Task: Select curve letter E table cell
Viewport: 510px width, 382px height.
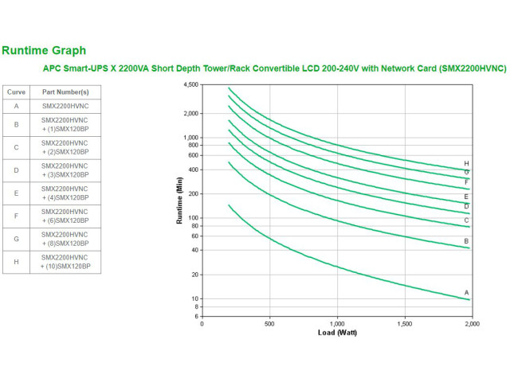Action: tap(16, 193)
